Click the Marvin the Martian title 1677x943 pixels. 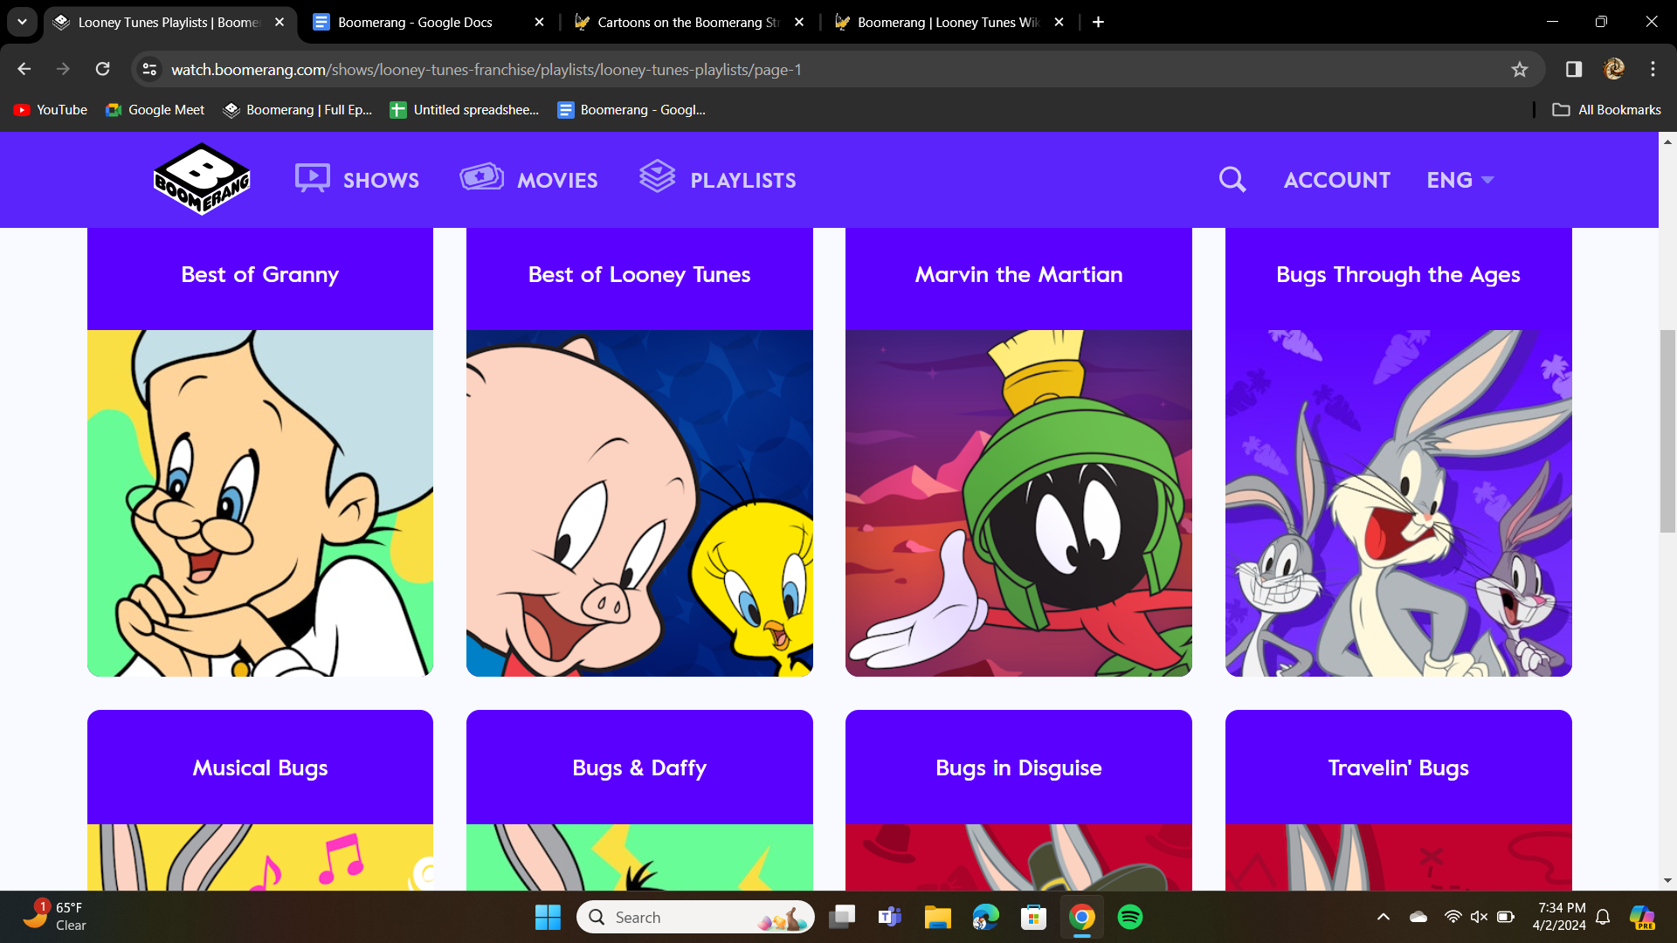tap(1018, 275)
